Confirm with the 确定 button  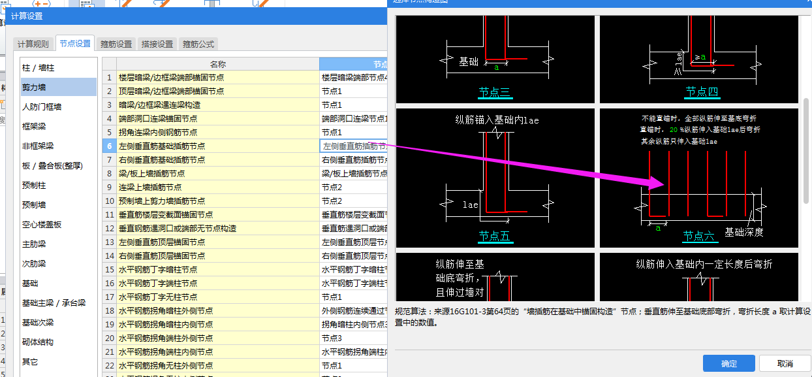(728, 363)
